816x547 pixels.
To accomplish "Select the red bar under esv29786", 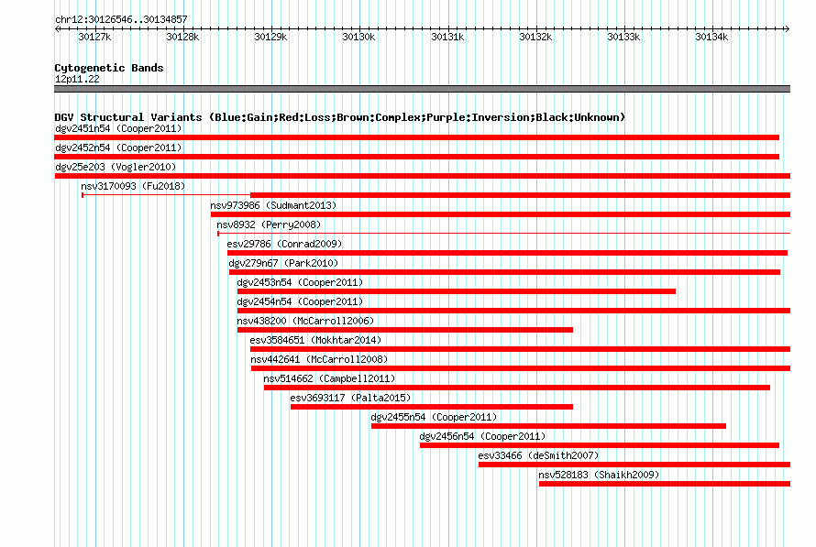I will [507, 253].
